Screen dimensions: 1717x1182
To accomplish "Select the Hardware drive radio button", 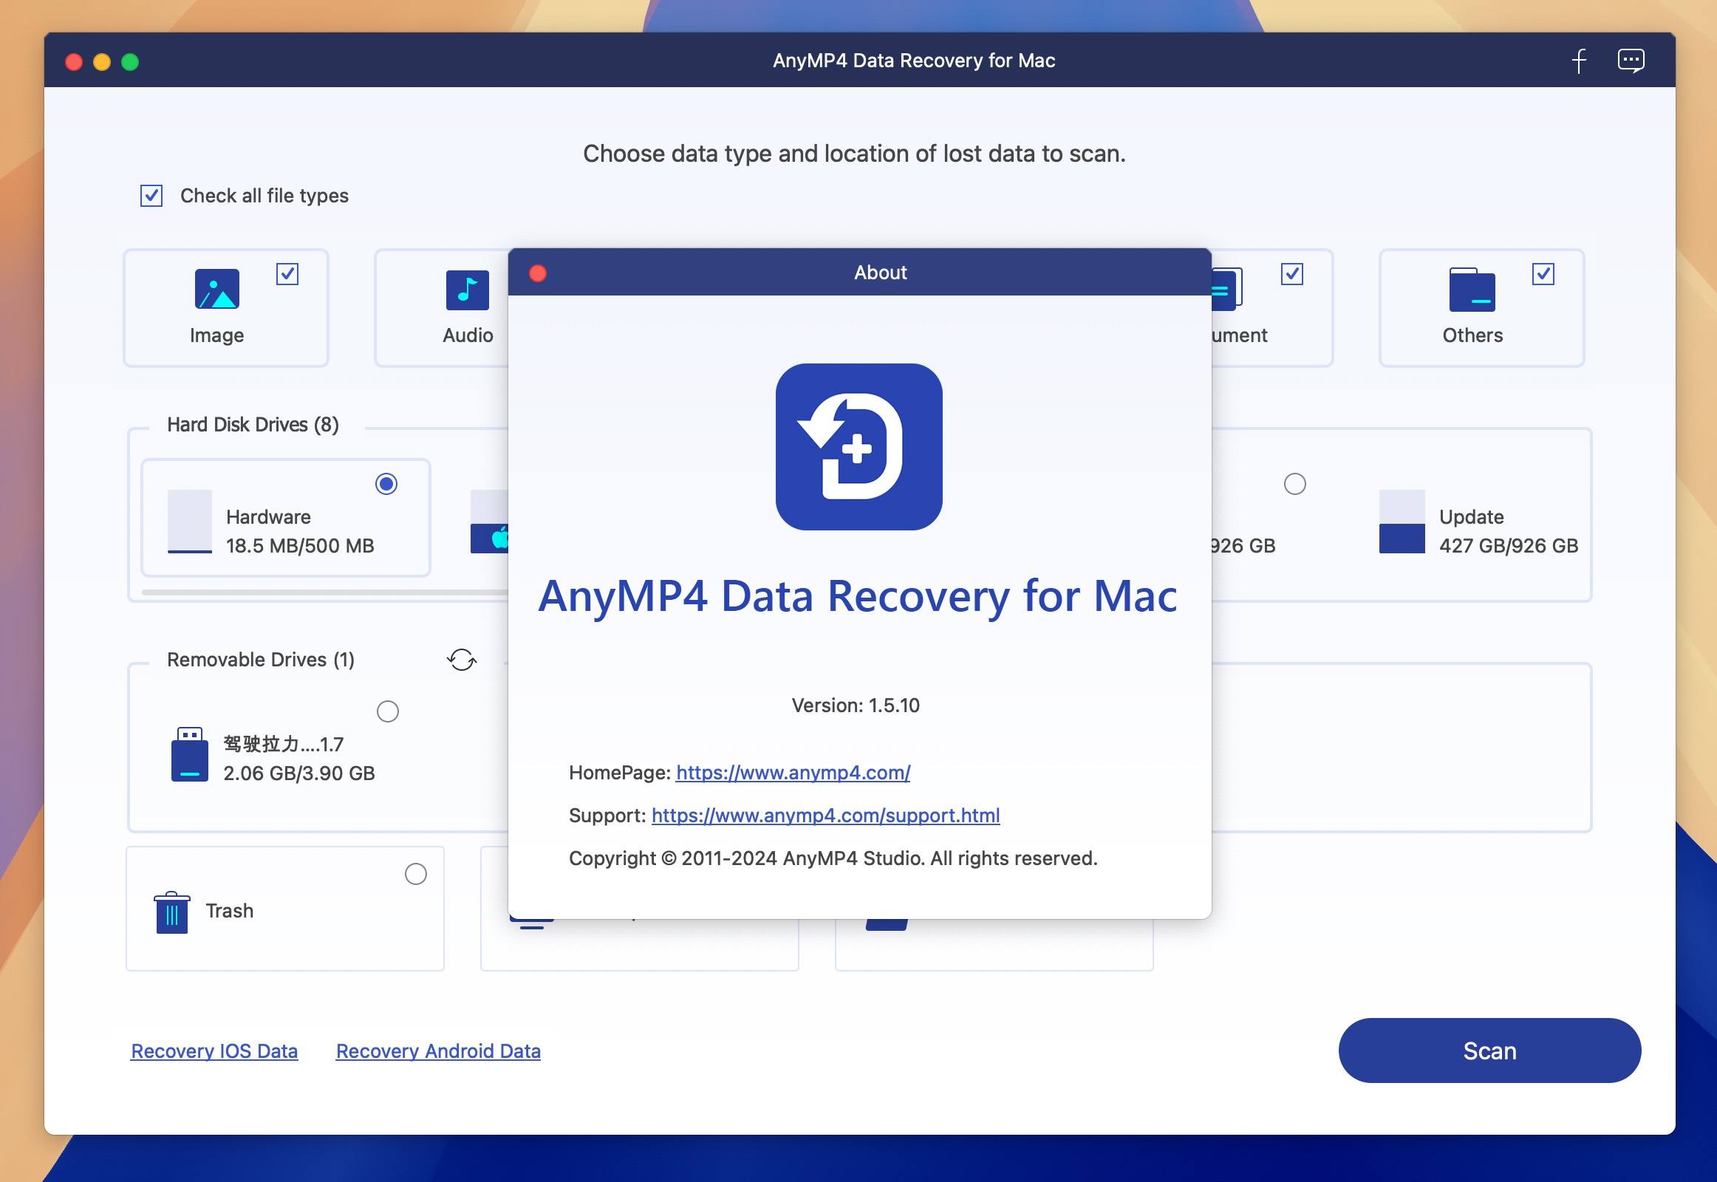I will pyautogui.click(x=387, y=484).
